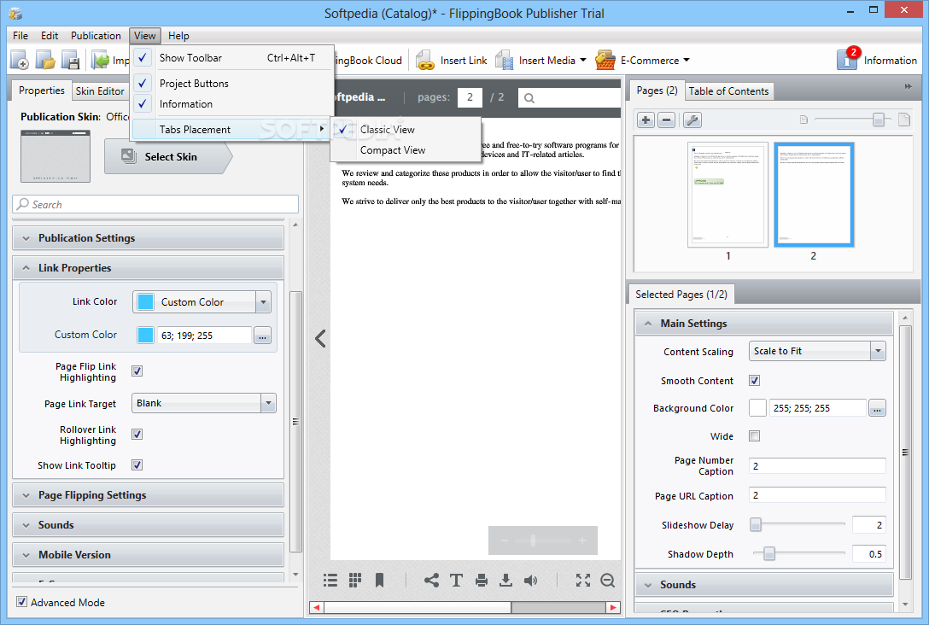Click the New Project toolbar icon
Viewport: 929px width, 625px height.
coord(20,60)
